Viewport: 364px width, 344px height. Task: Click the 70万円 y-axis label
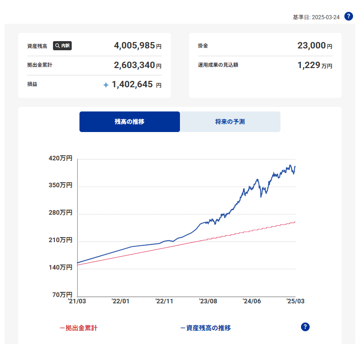pyautogui.click(x=63, y=295)
